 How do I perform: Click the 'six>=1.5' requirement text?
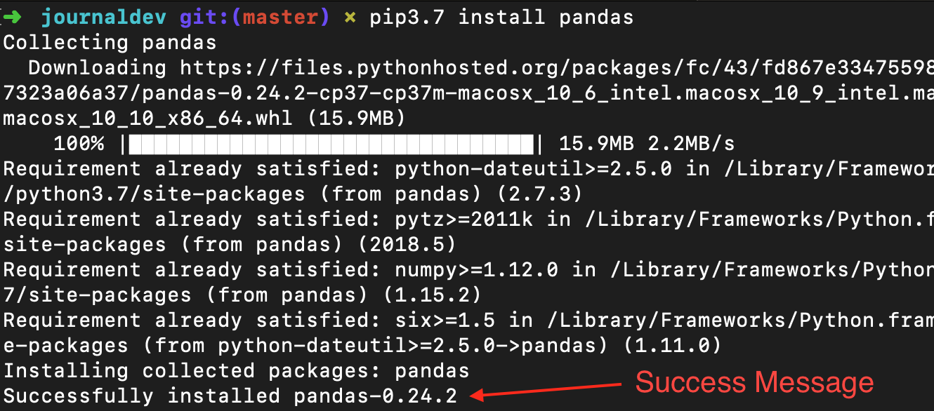click(445, 321)
